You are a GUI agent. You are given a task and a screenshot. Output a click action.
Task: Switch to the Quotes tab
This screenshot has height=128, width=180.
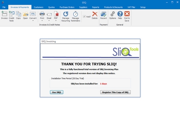pos(51,7)
